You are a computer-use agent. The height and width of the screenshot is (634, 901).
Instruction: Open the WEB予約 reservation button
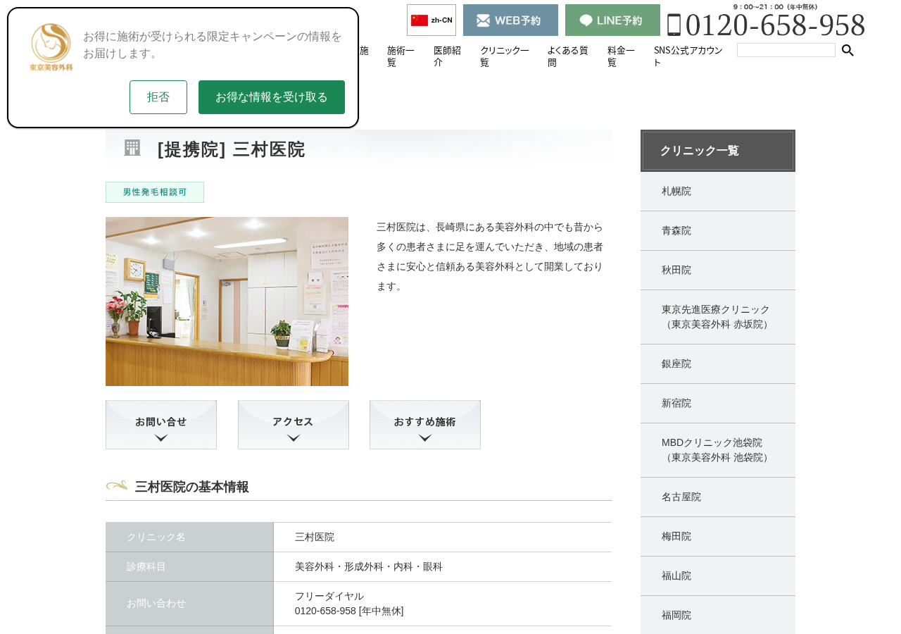[x=510, y=20]
